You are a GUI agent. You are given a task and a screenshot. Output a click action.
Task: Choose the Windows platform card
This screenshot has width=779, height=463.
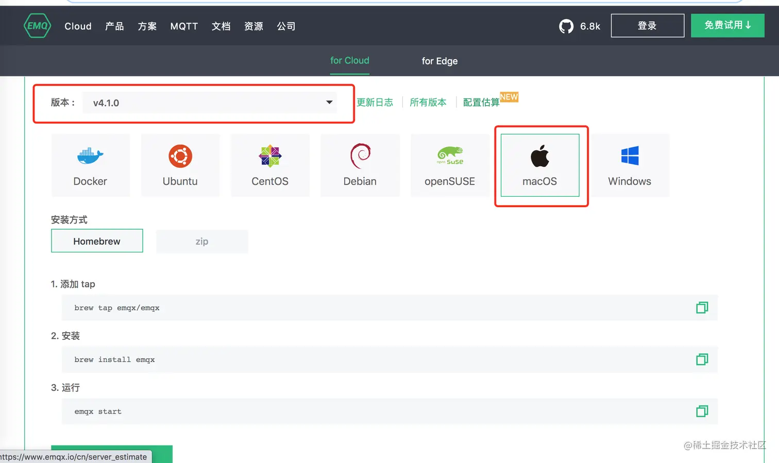(x=630, y=165)
